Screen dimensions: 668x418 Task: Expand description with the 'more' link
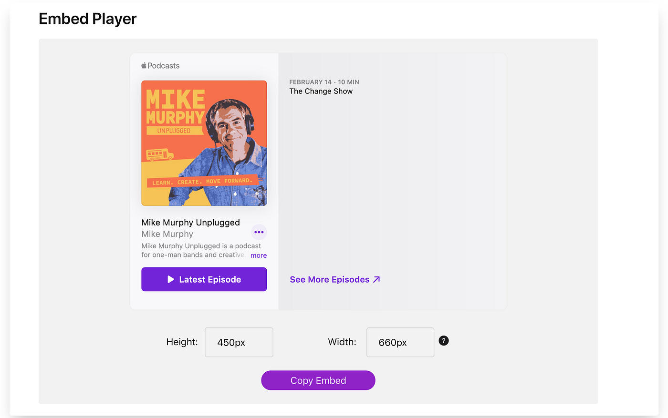pyautogui.click(x=259, y=255)
